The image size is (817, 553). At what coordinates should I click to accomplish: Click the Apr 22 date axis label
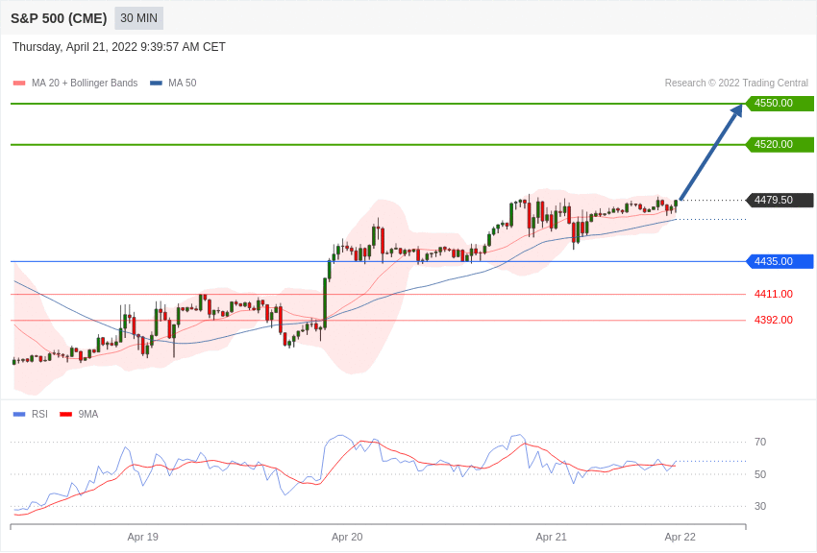[680, 537]
